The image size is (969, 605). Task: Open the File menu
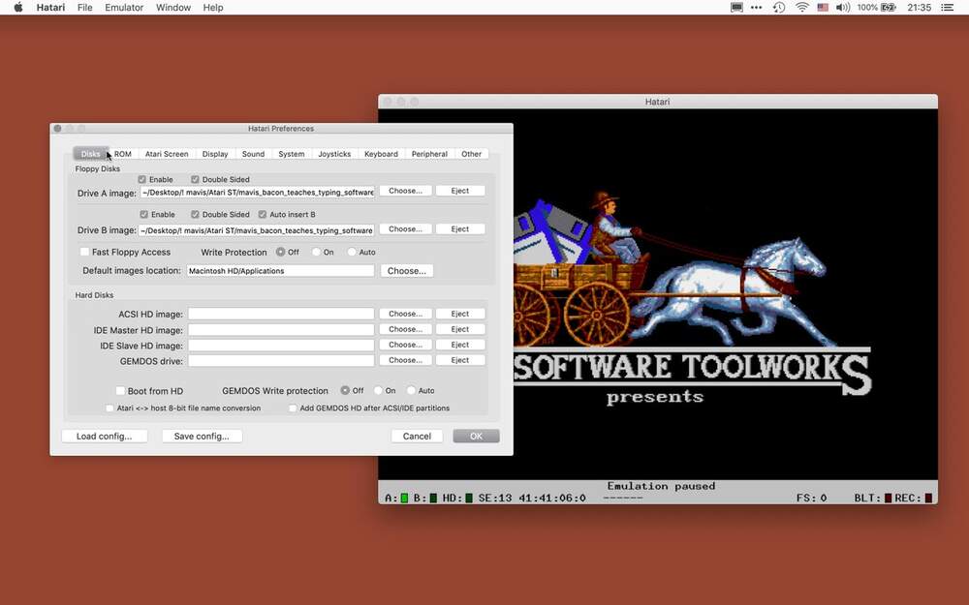84,8
